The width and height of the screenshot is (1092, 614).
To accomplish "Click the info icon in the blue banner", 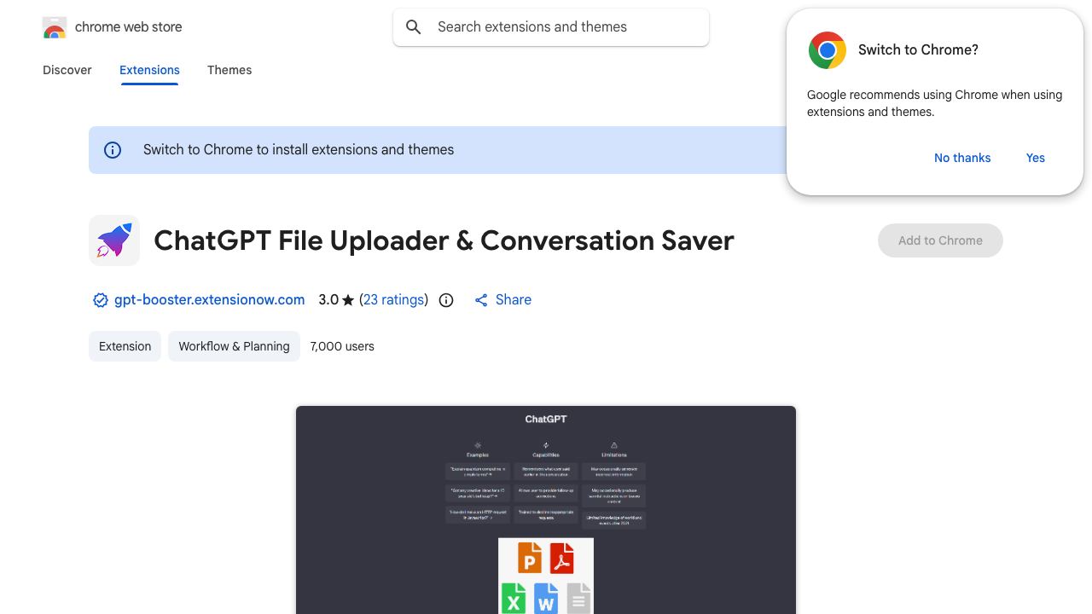I will pyautogui.click(x=113, y=150).
